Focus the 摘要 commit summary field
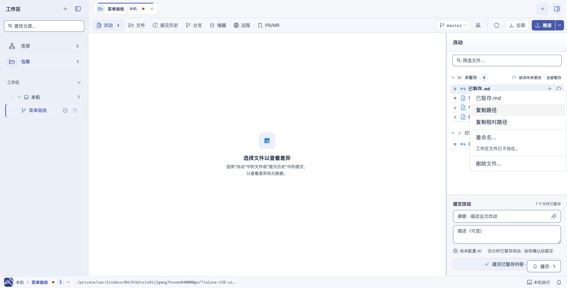The width and height of the screenshot is (567, 288). pos(507,216)
